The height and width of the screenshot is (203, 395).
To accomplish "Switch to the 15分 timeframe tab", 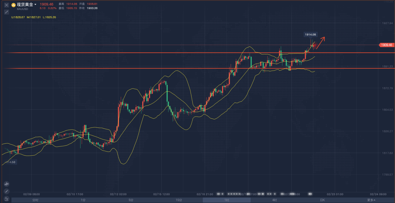I will tap(179, 200).
